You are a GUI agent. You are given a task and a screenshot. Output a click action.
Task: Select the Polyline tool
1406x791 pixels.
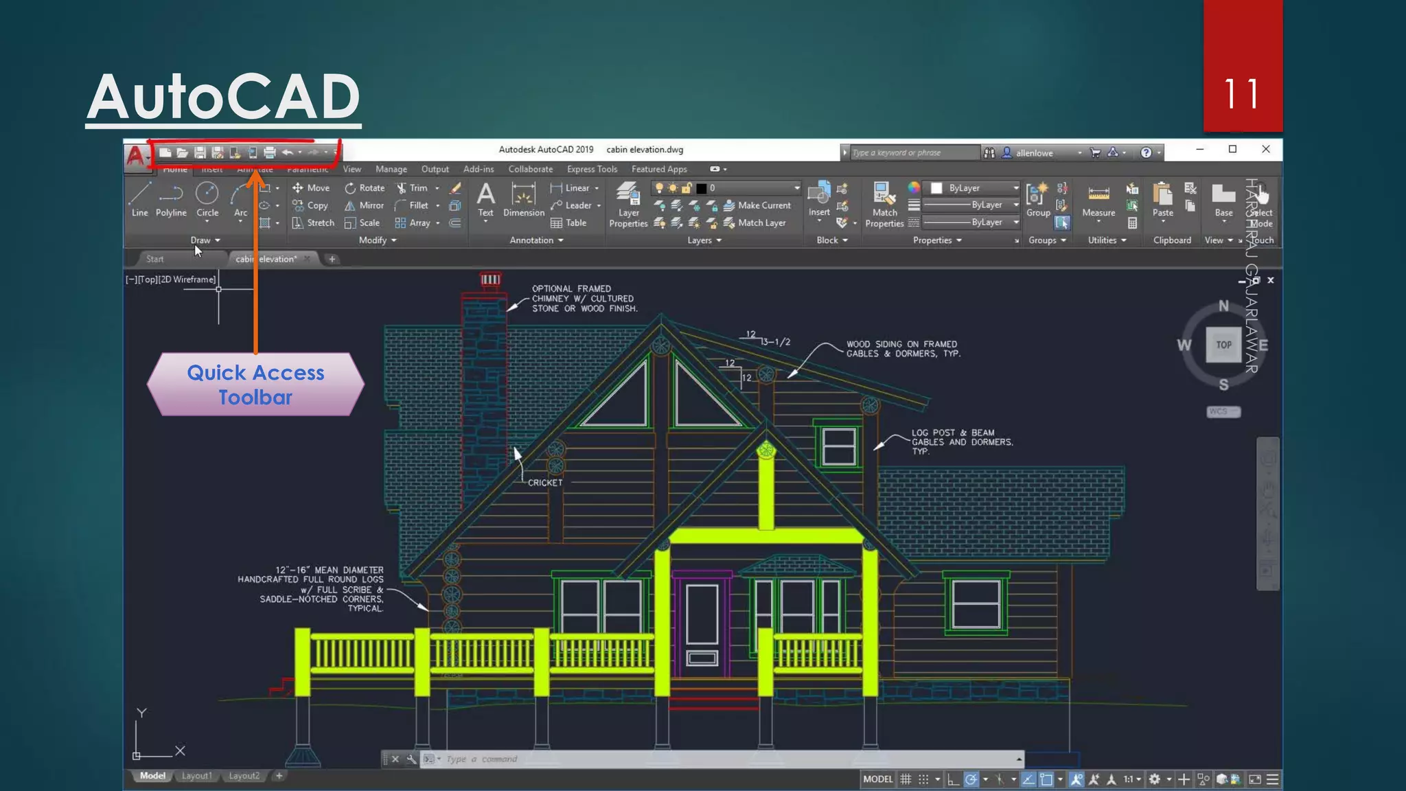pyautogui.click(x=171, y=200)
